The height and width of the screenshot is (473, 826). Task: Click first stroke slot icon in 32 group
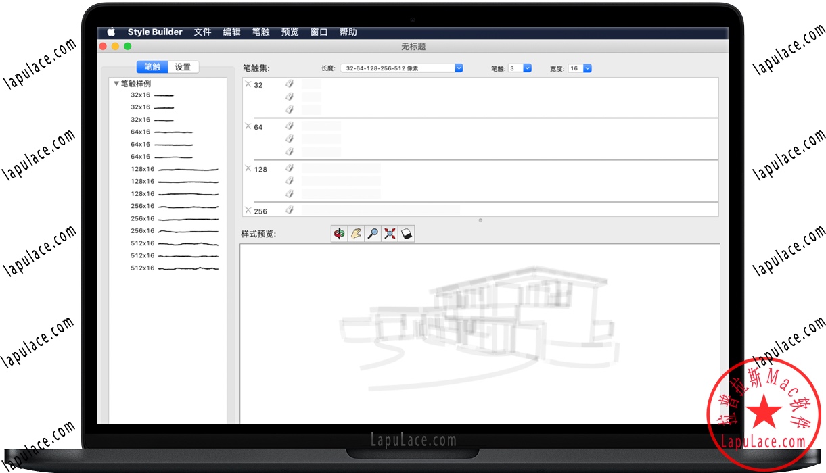(x=290, y=84)
